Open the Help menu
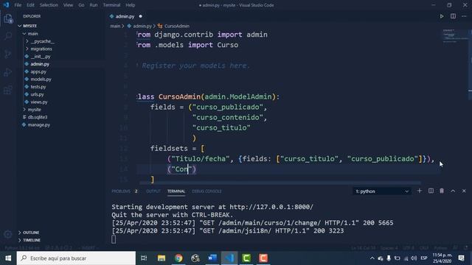The image size is (472, 265). [130, 5]
